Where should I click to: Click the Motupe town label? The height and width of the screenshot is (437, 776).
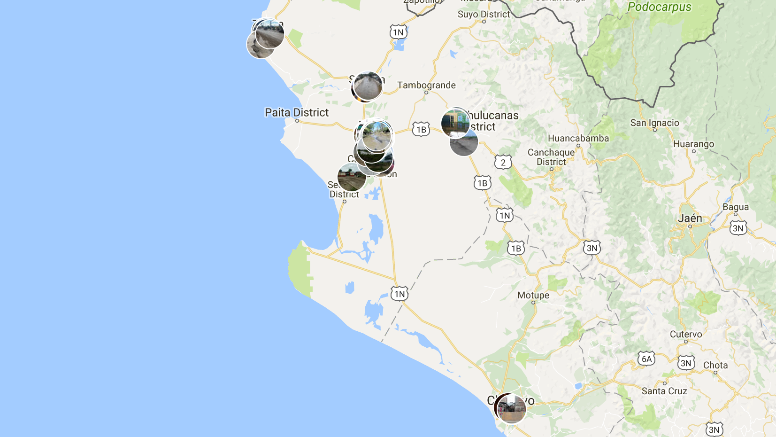533,295
